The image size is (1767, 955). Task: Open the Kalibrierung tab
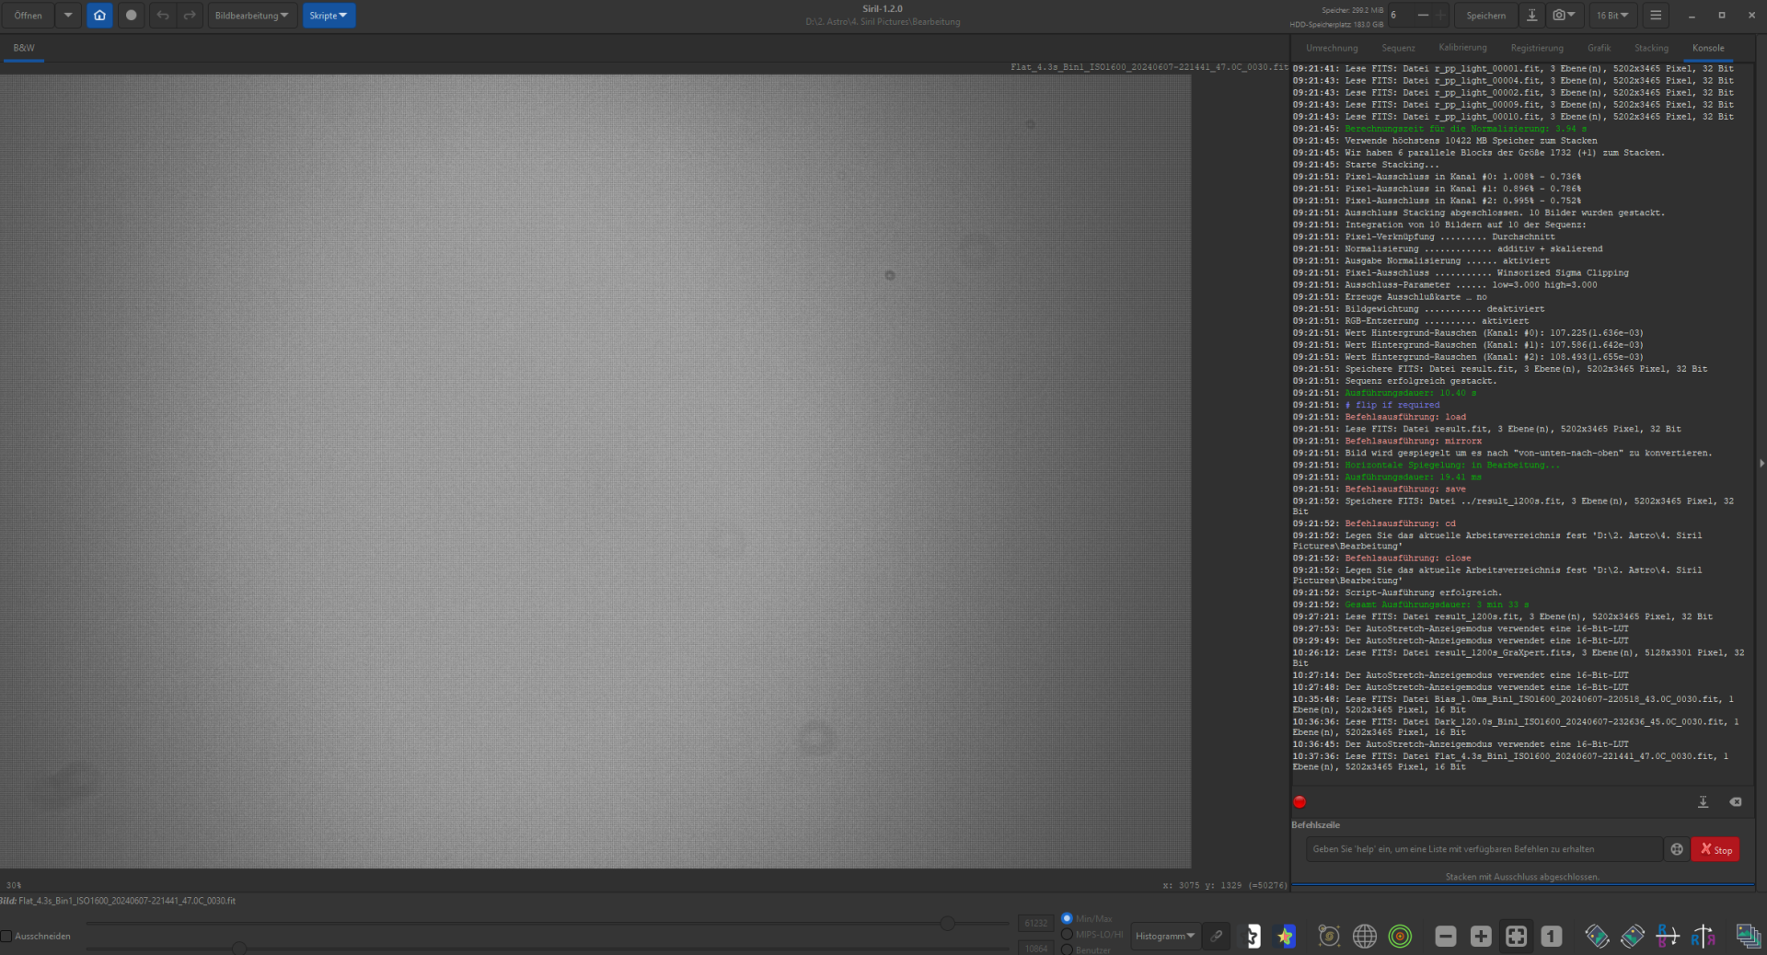[1462, 48]
